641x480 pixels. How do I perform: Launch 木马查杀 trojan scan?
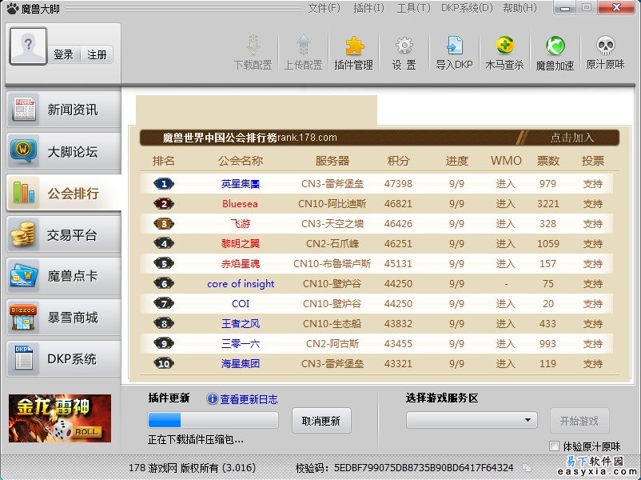pos(504,53)
